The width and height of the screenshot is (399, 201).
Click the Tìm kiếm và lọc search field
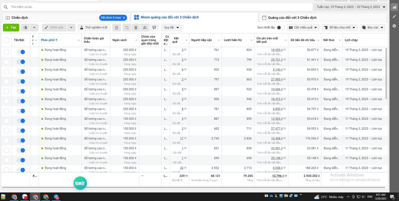(x=157, y=7)
